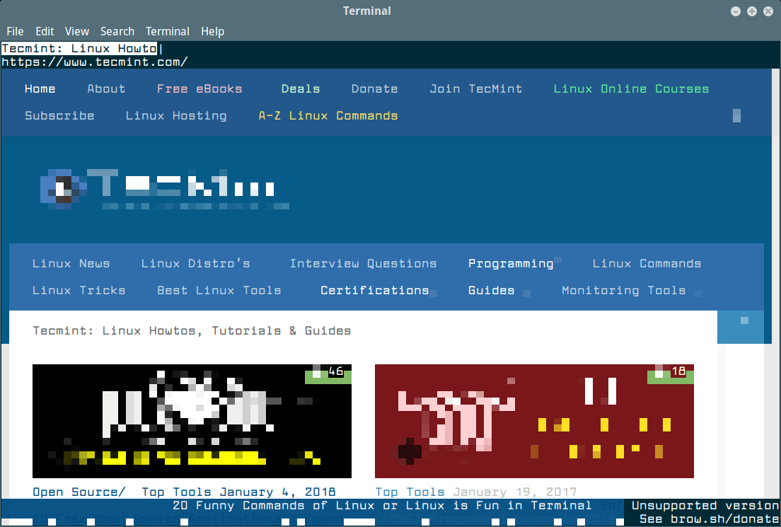The height and width of the screenshot is (527, 781).
Task: Navigate to the Home page
Action: 40,88
